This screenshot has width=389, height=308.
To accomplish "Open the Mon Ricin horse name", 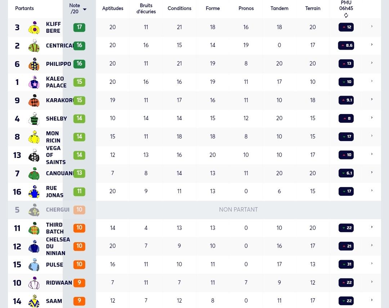I will pyautogui.click(x=53, y=137).
